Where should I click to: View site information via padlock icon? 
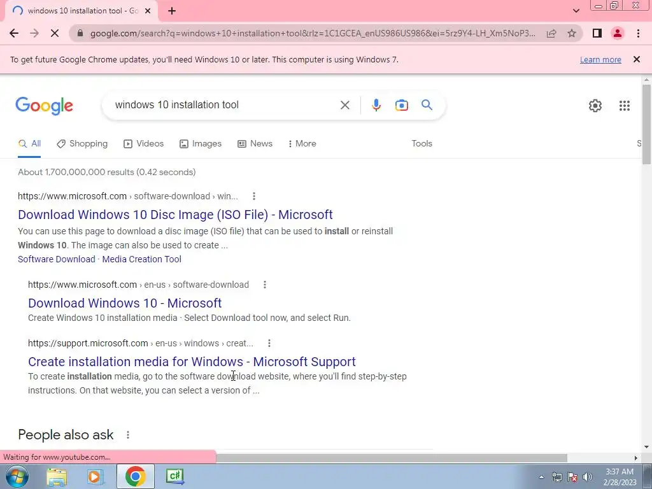point(81,33)
